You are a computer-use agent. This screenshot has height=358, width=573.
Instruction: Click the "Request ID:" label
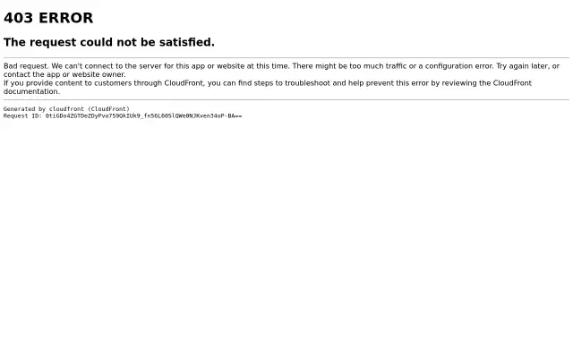click(x=22, y=115)
